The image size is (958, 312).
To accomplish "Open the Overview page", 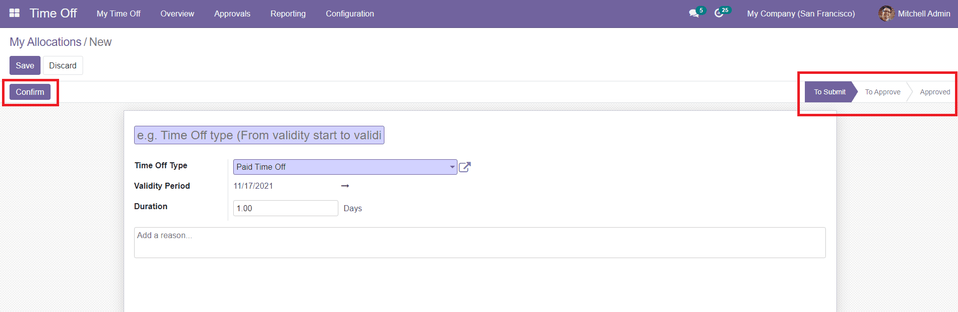I will point(177,13).
